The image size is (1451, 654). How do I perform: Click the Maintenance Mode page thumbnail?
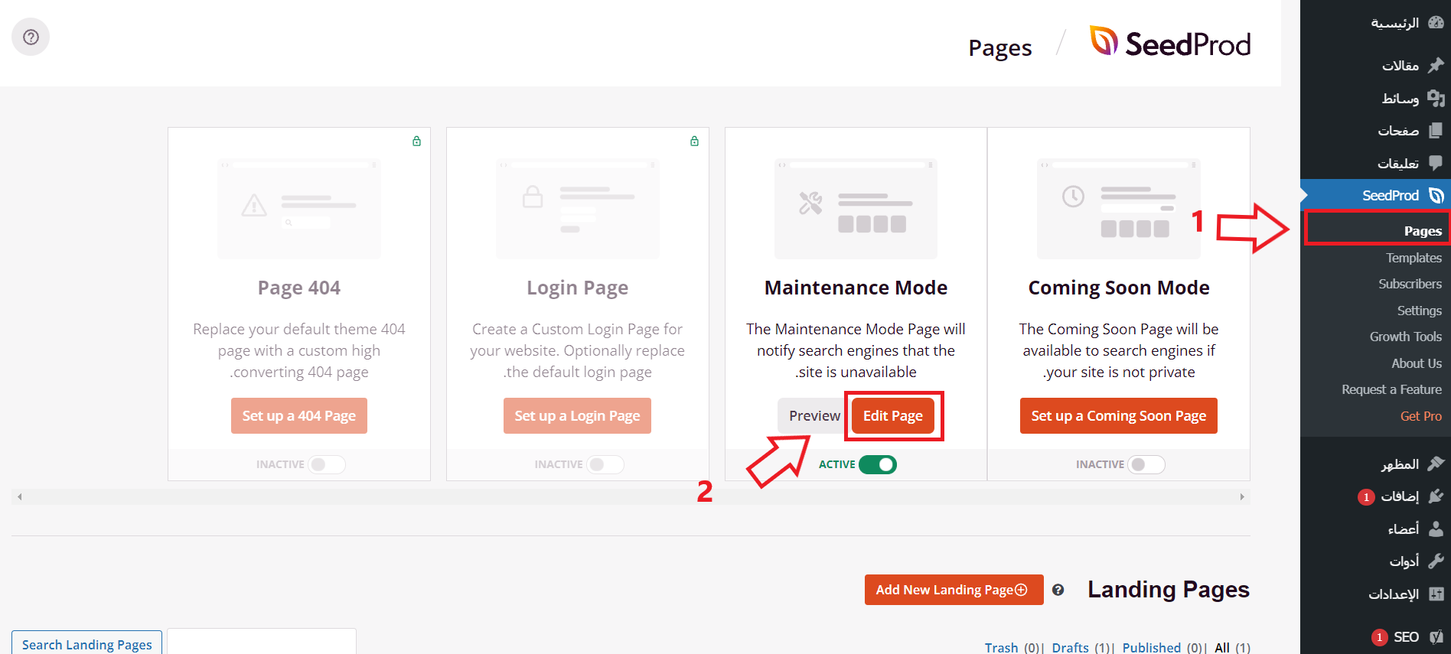tap(856, 209)
